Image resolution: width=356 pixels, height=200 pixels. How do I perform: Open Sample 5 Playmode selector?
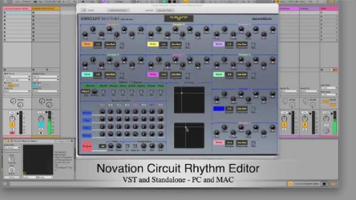tap(176, 75)
